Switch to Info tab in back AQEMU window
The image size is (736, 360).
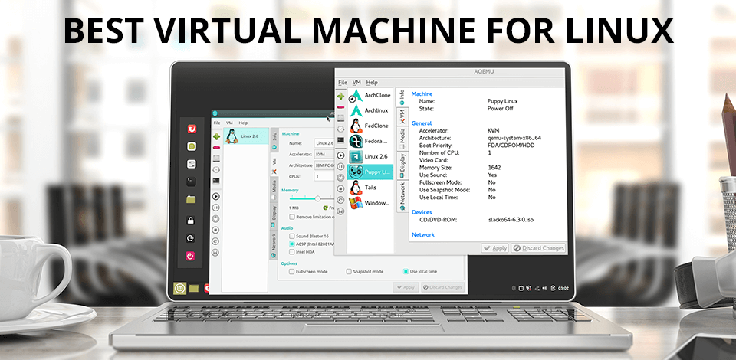pos(274,139)
